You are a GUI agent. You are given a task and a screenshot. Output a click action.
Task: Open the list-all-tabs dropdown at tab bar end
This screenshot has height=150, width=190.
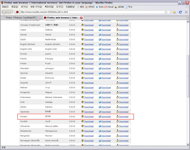point(188,18)
